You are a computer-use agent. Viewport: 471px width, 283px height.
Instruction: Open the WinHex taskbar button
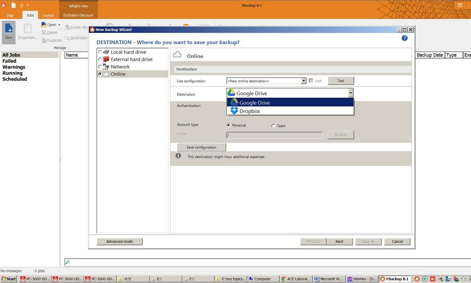[362, 279]
